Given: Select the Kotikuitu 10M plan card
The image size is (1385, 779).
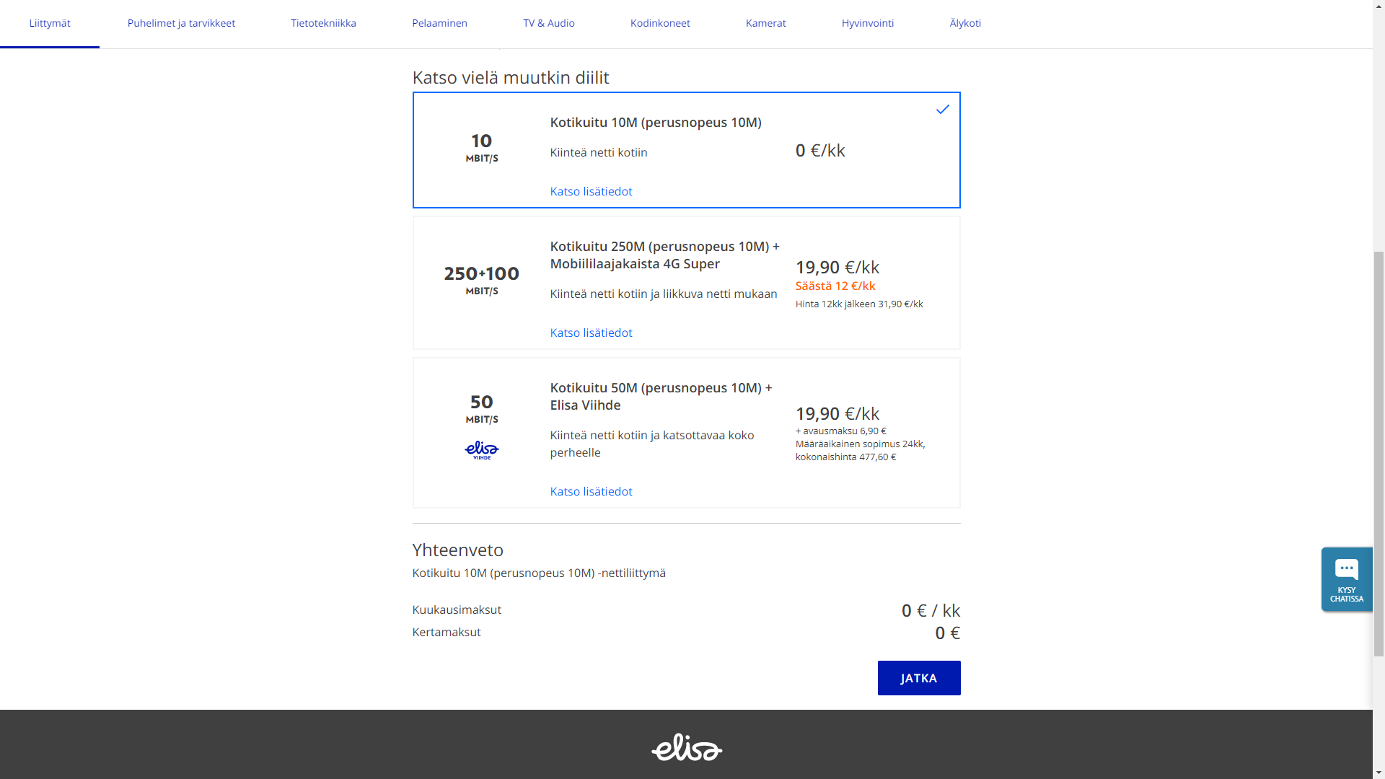Looking at the screenshot, I should [686, 150].
